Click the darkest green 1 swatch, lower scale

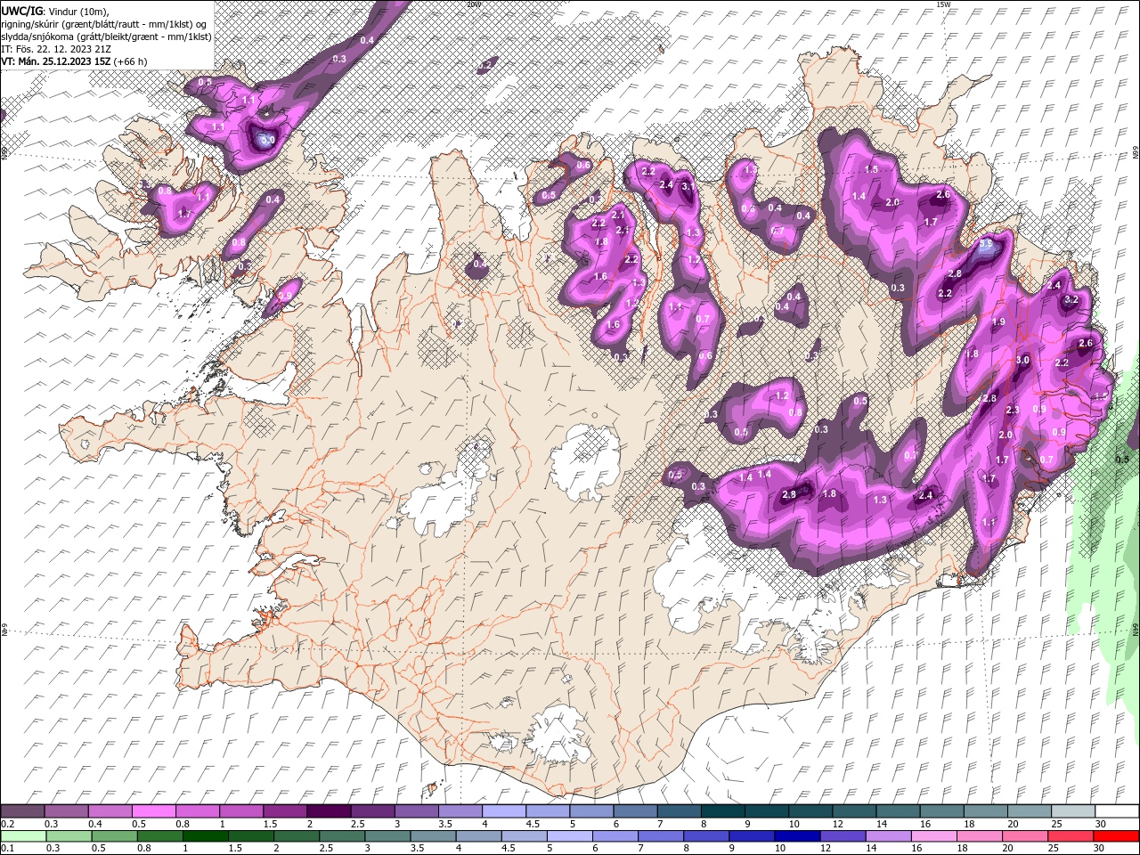pyautogui.click(x=206, y=835)
